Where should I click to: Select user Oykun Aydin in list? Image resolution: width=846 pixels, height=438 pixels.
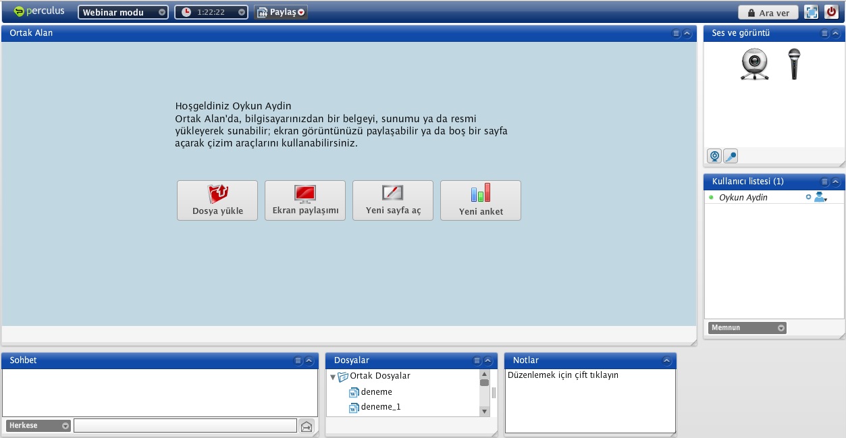(x=774, y=198)
